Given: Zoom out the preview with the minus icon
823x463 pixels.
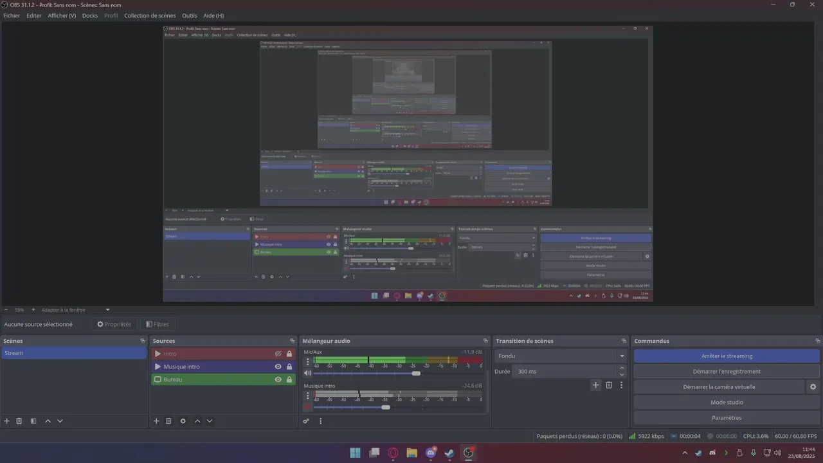Looking at the screenshot, I should point(6,310).
